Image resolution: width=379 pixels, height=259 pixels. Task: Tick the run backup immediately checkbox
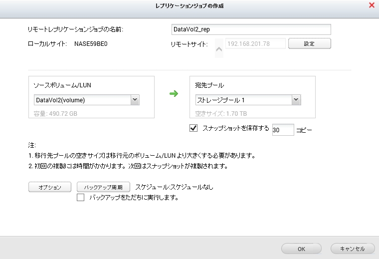(81, 198)
